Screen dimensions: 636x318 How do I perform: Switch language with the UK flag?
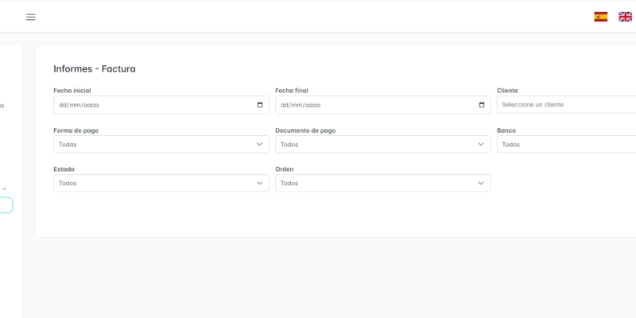click(x=625, y=17)
